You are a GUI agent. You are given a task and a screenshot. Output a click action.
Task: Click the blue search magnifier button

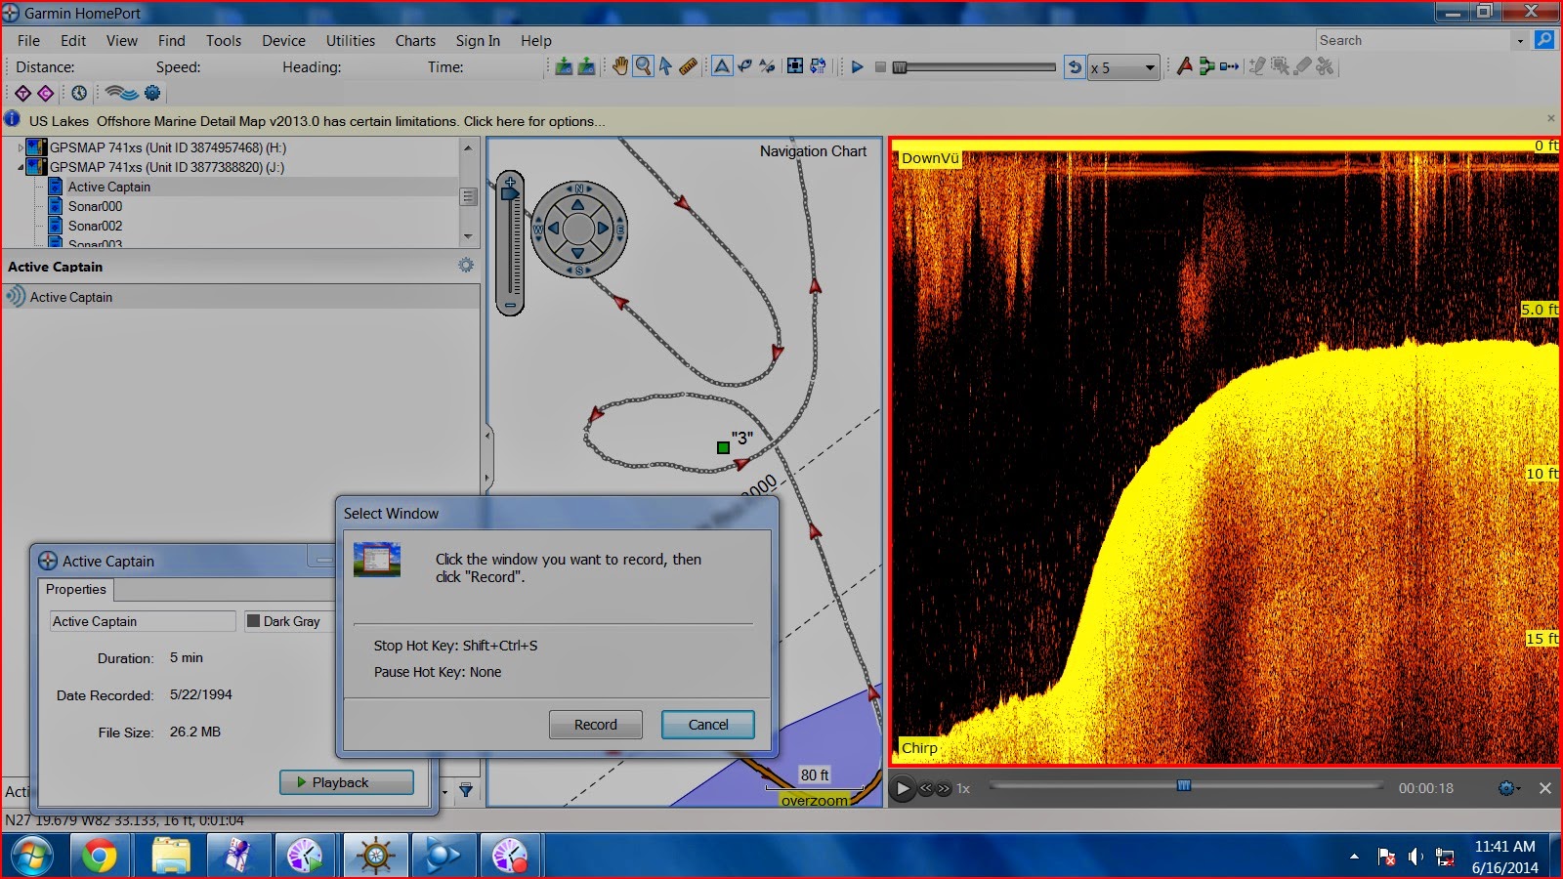click(x=1544, y=40)
